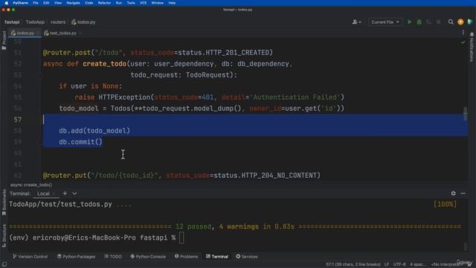Open the Python Console tool window
This screenshot has width=476, height=268.
(148, 256)
